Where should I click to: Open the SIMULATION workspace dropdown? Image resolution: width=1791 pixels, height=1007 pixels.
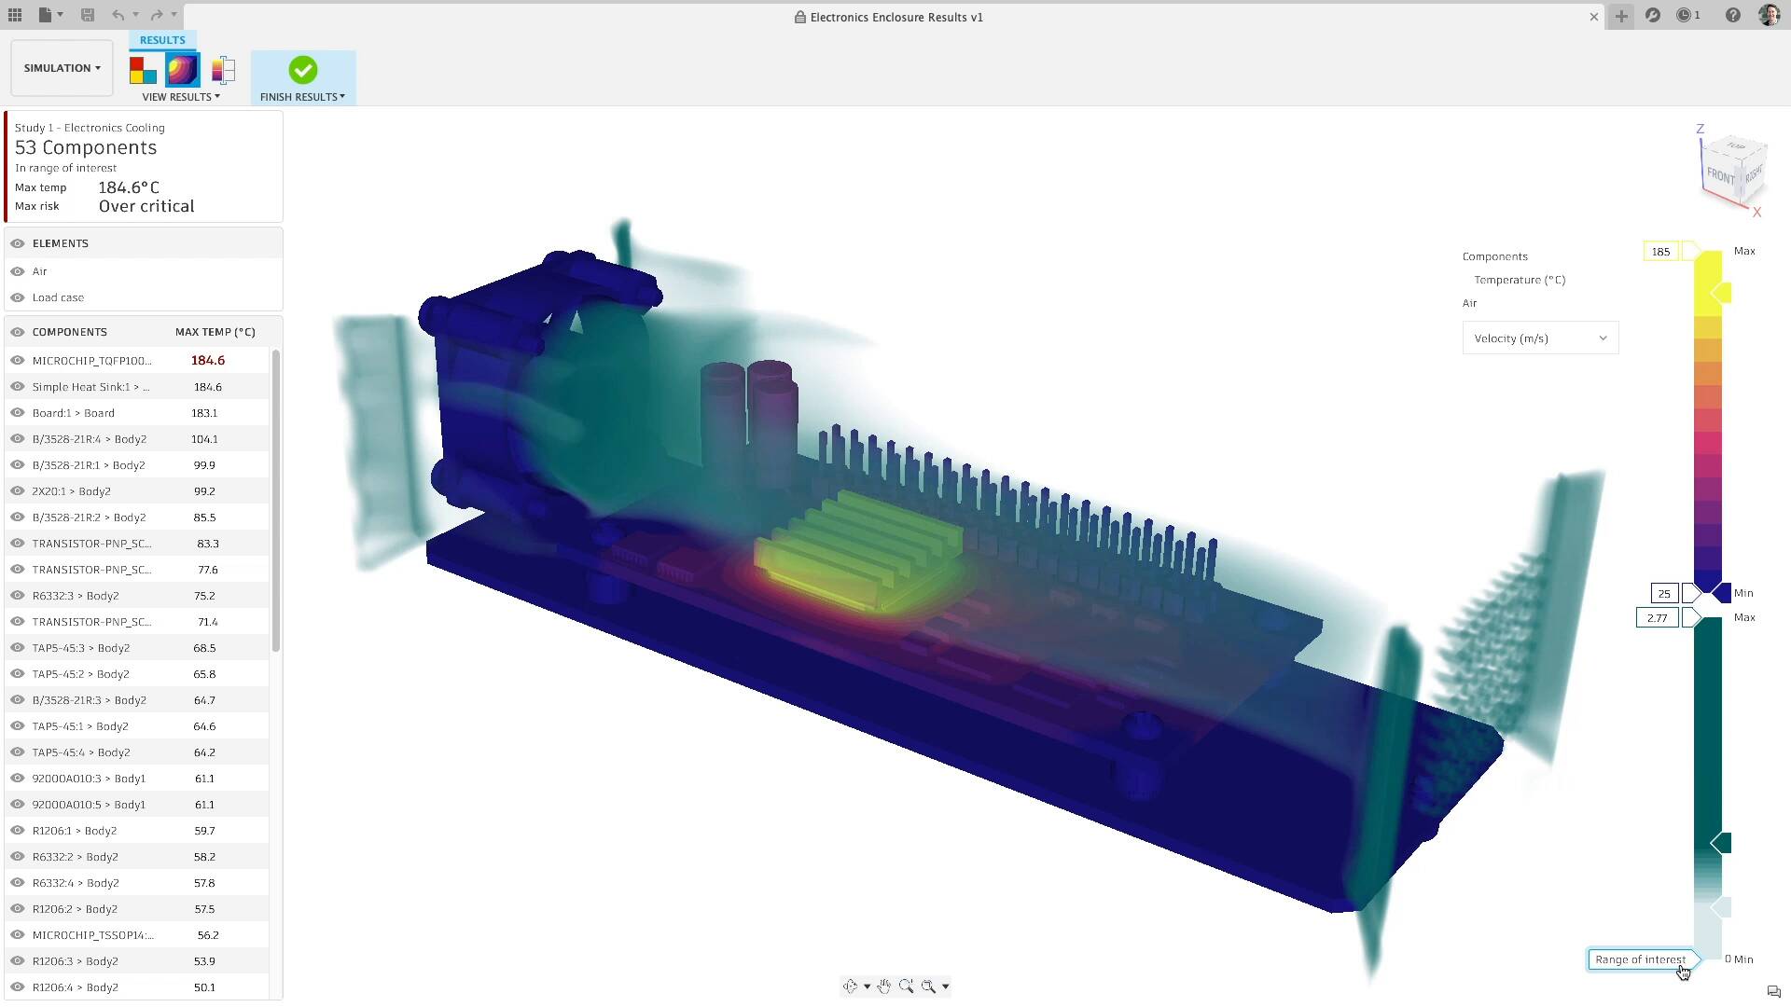(62, 68)
